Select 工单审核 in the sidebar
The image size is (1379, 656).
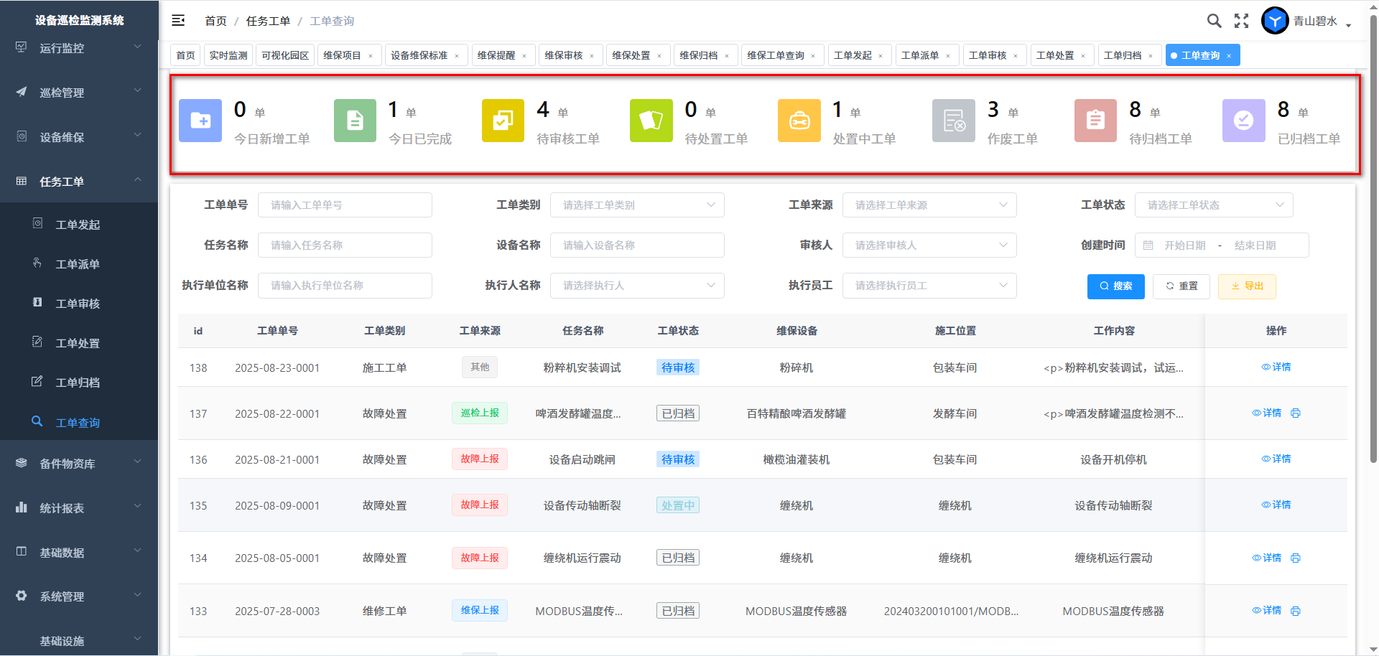pos(78,304)
